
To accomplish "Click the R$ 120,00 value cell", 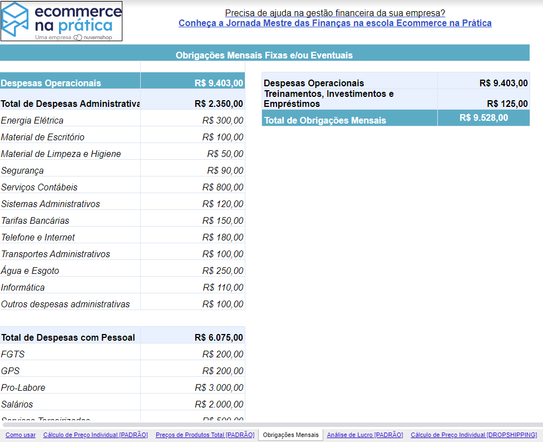I will click(192, 202).
